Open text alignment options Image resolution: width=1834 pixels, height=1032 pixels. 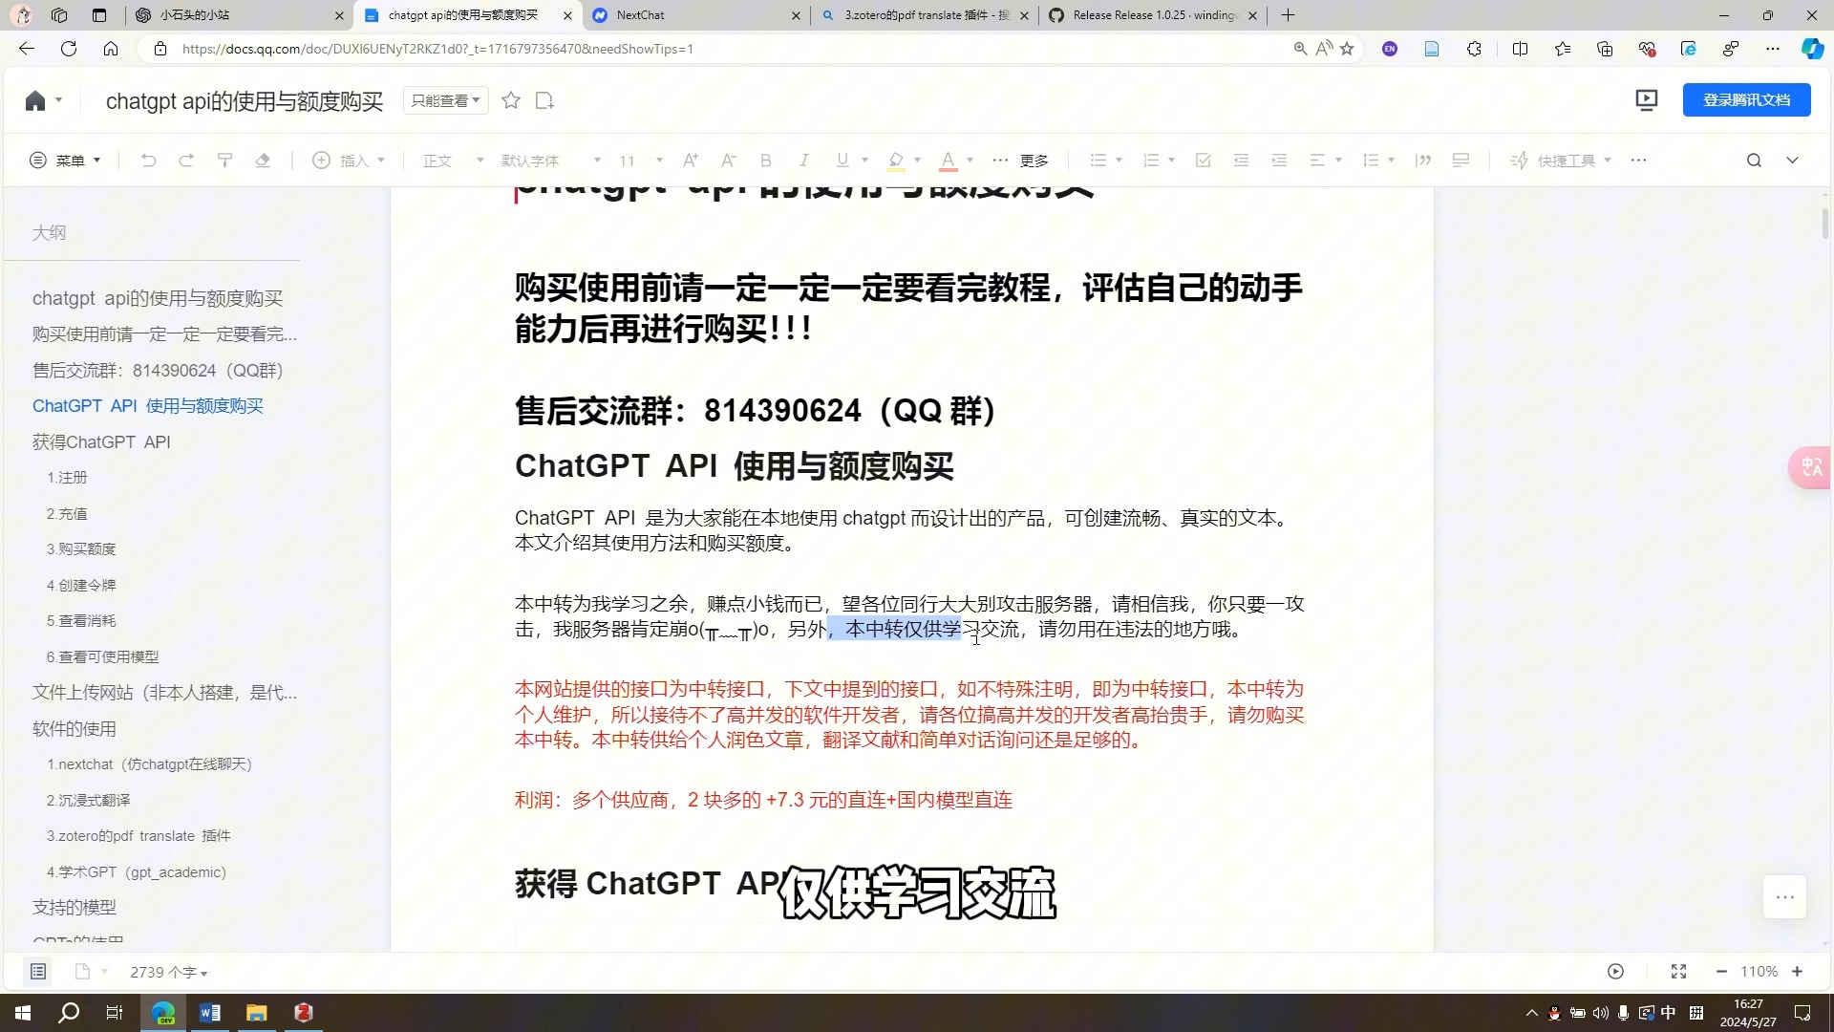1325,161
